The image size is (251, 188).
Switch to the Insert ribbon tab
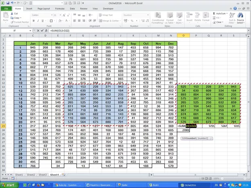coord(29,8)
